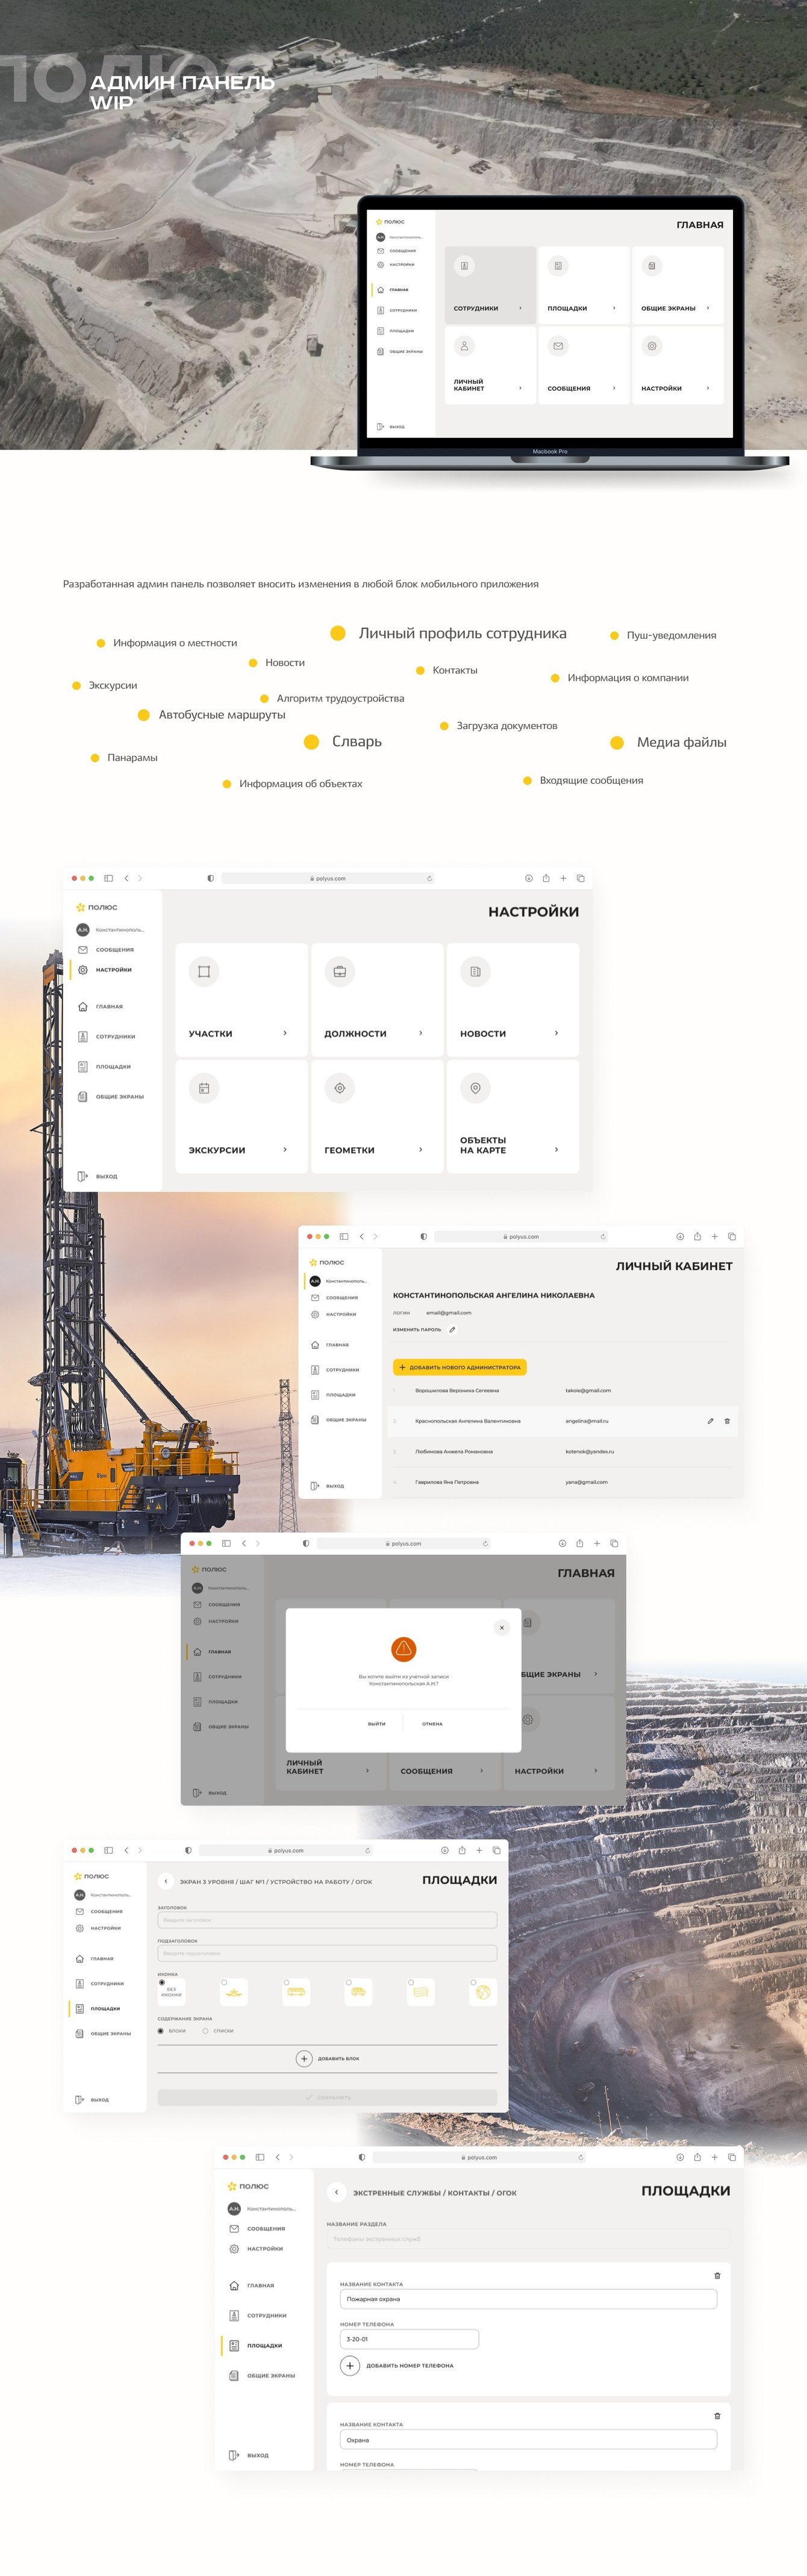The image size is (807, 2576).
Task: Click Площадки chevron on laptop screen
Action: coord(614,308)
